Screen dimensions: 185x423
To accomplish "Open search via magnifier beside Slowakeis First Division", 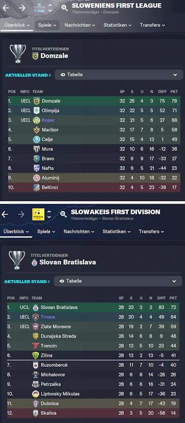I will 63,214.
